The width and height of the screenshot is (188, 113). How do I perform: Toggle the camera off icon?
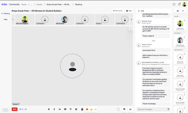[x=60, y=109]
